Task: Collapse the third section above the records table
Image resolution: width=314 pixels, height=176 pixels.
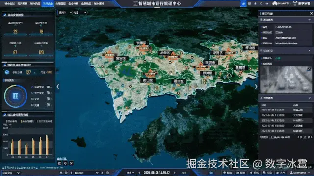Action: 310,98
